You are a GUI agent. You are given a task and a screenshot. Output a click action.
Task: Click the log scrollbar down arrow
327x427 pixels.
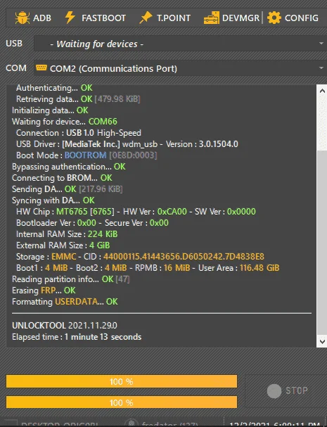tap(322, 341)
